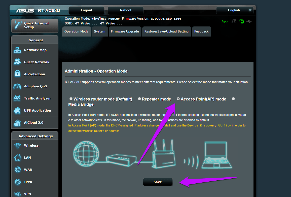
Task: Click the Save button
Action: [158, 182]
